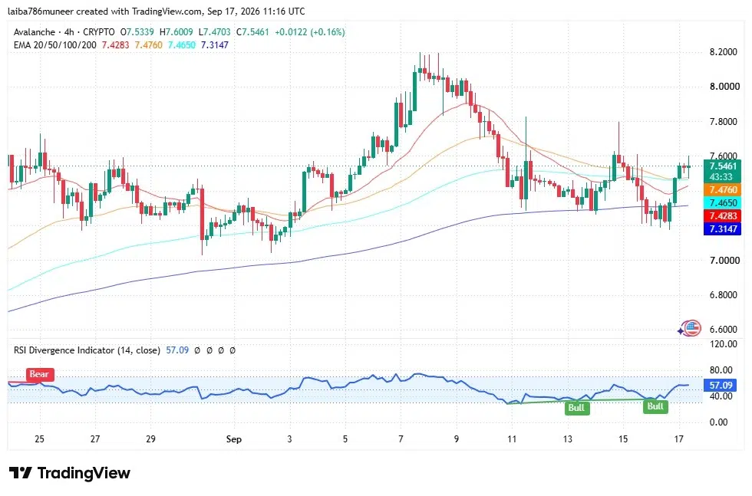Click the change value +0.0122 (+0.16%)
The height and width of the screenshot is (496, 752).
(309, 32)
